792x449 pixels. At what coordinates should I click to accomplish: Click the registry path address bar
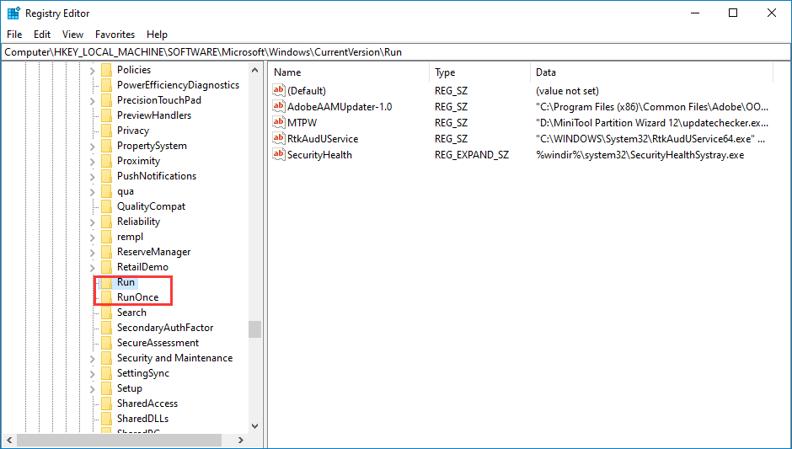pos(394,52)
